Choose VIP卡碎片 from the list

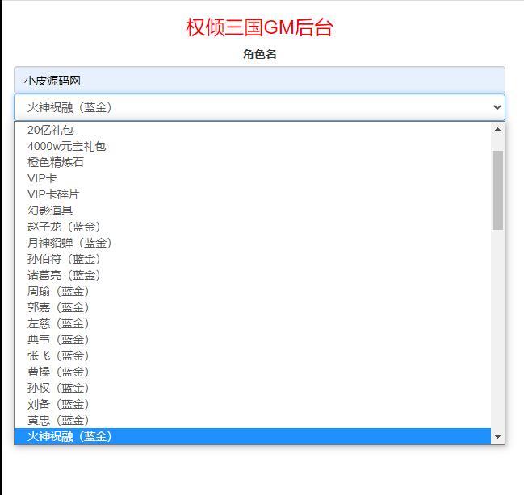(53, 194)
